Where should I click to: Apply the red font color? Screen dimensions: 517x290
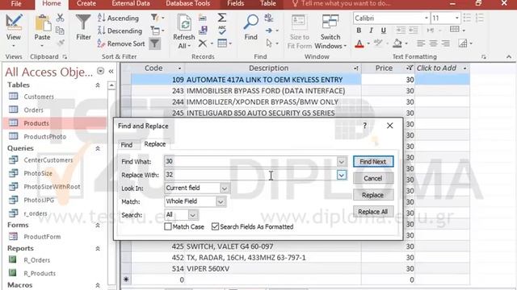(359, 43)
